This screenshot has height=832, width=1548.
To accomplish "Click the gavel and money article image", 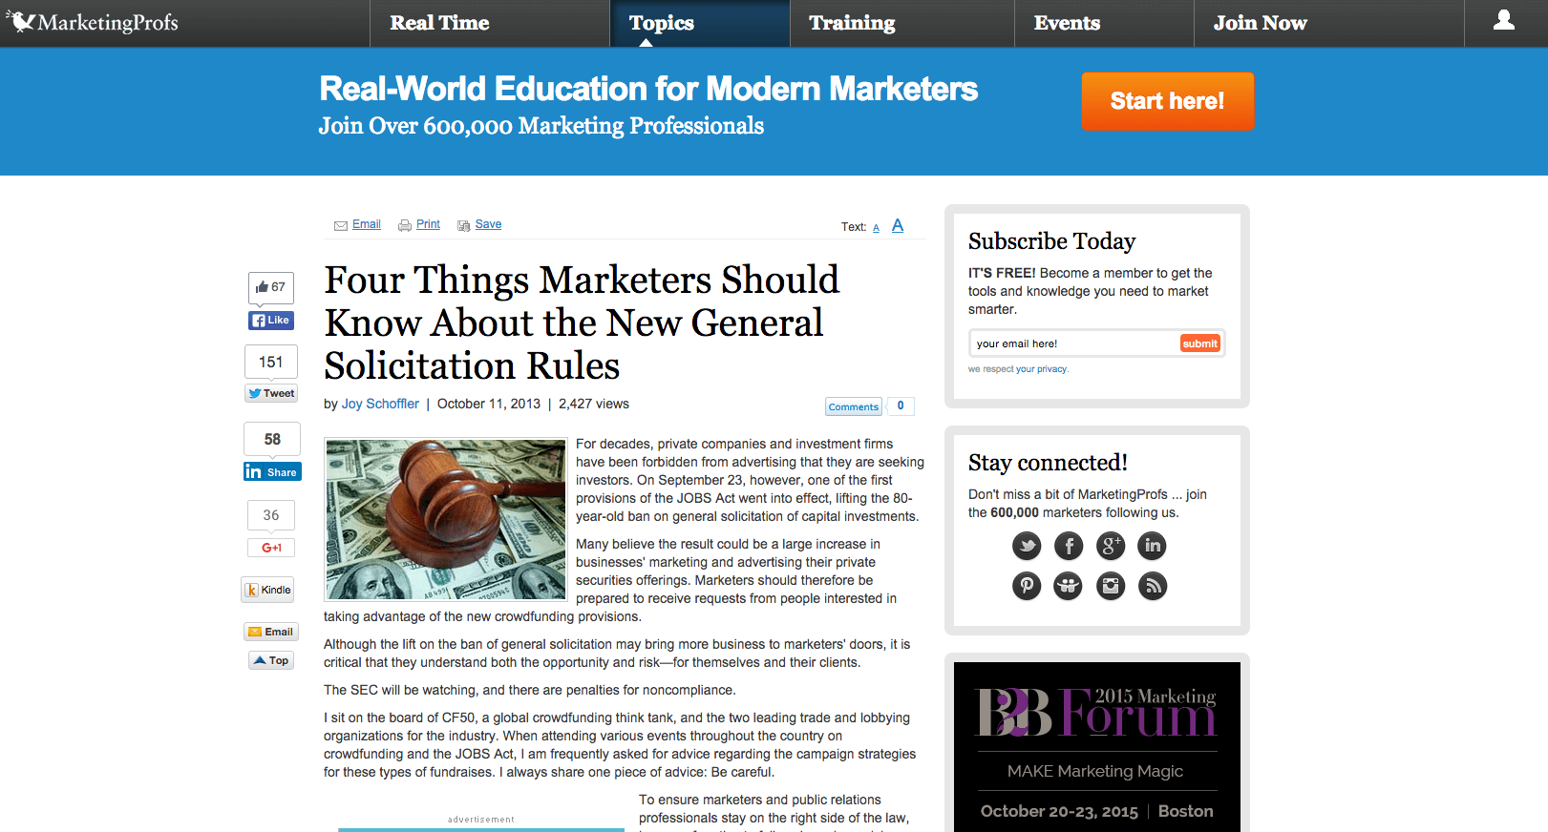I will 446,519.
